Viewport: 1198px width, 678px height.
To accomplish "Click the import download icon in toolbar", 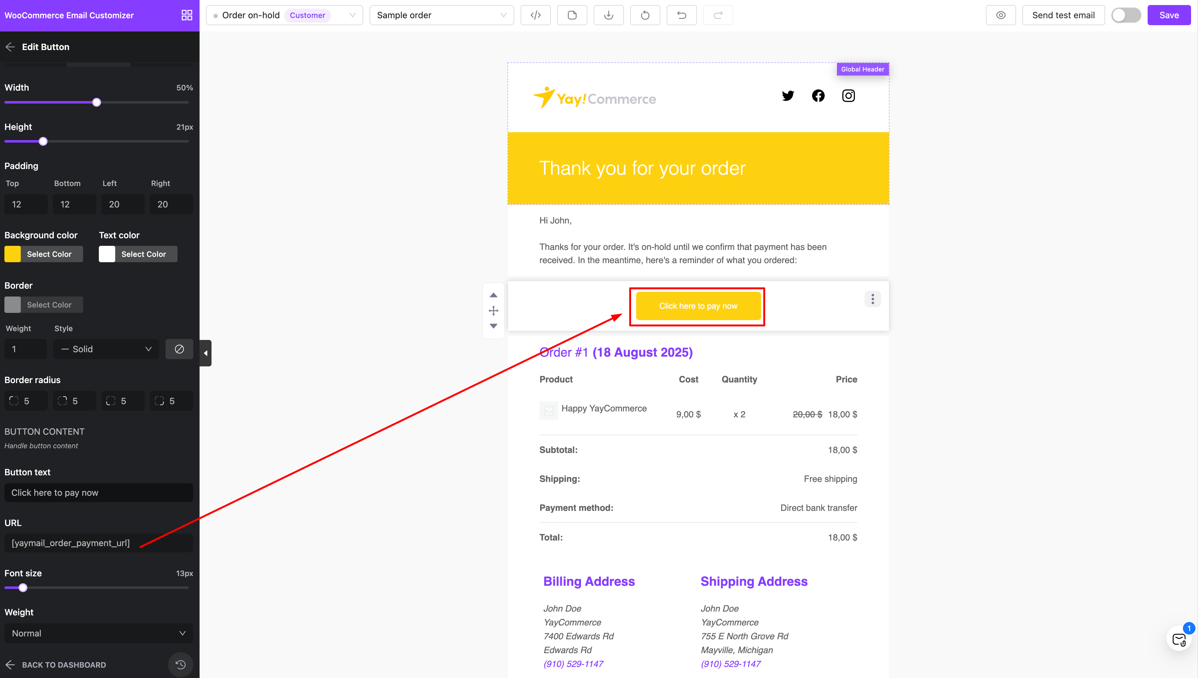I will pos(608,15).
